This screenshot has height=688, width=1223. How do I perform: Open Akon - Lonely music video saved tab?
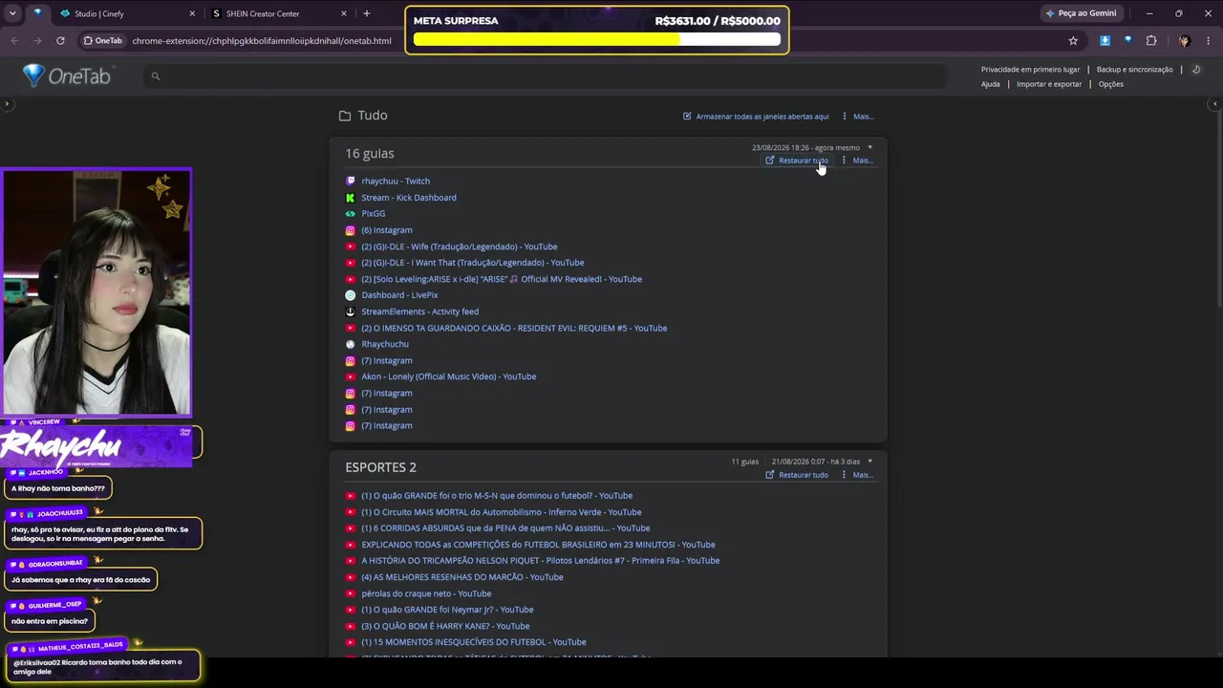[x=449, y=376]
